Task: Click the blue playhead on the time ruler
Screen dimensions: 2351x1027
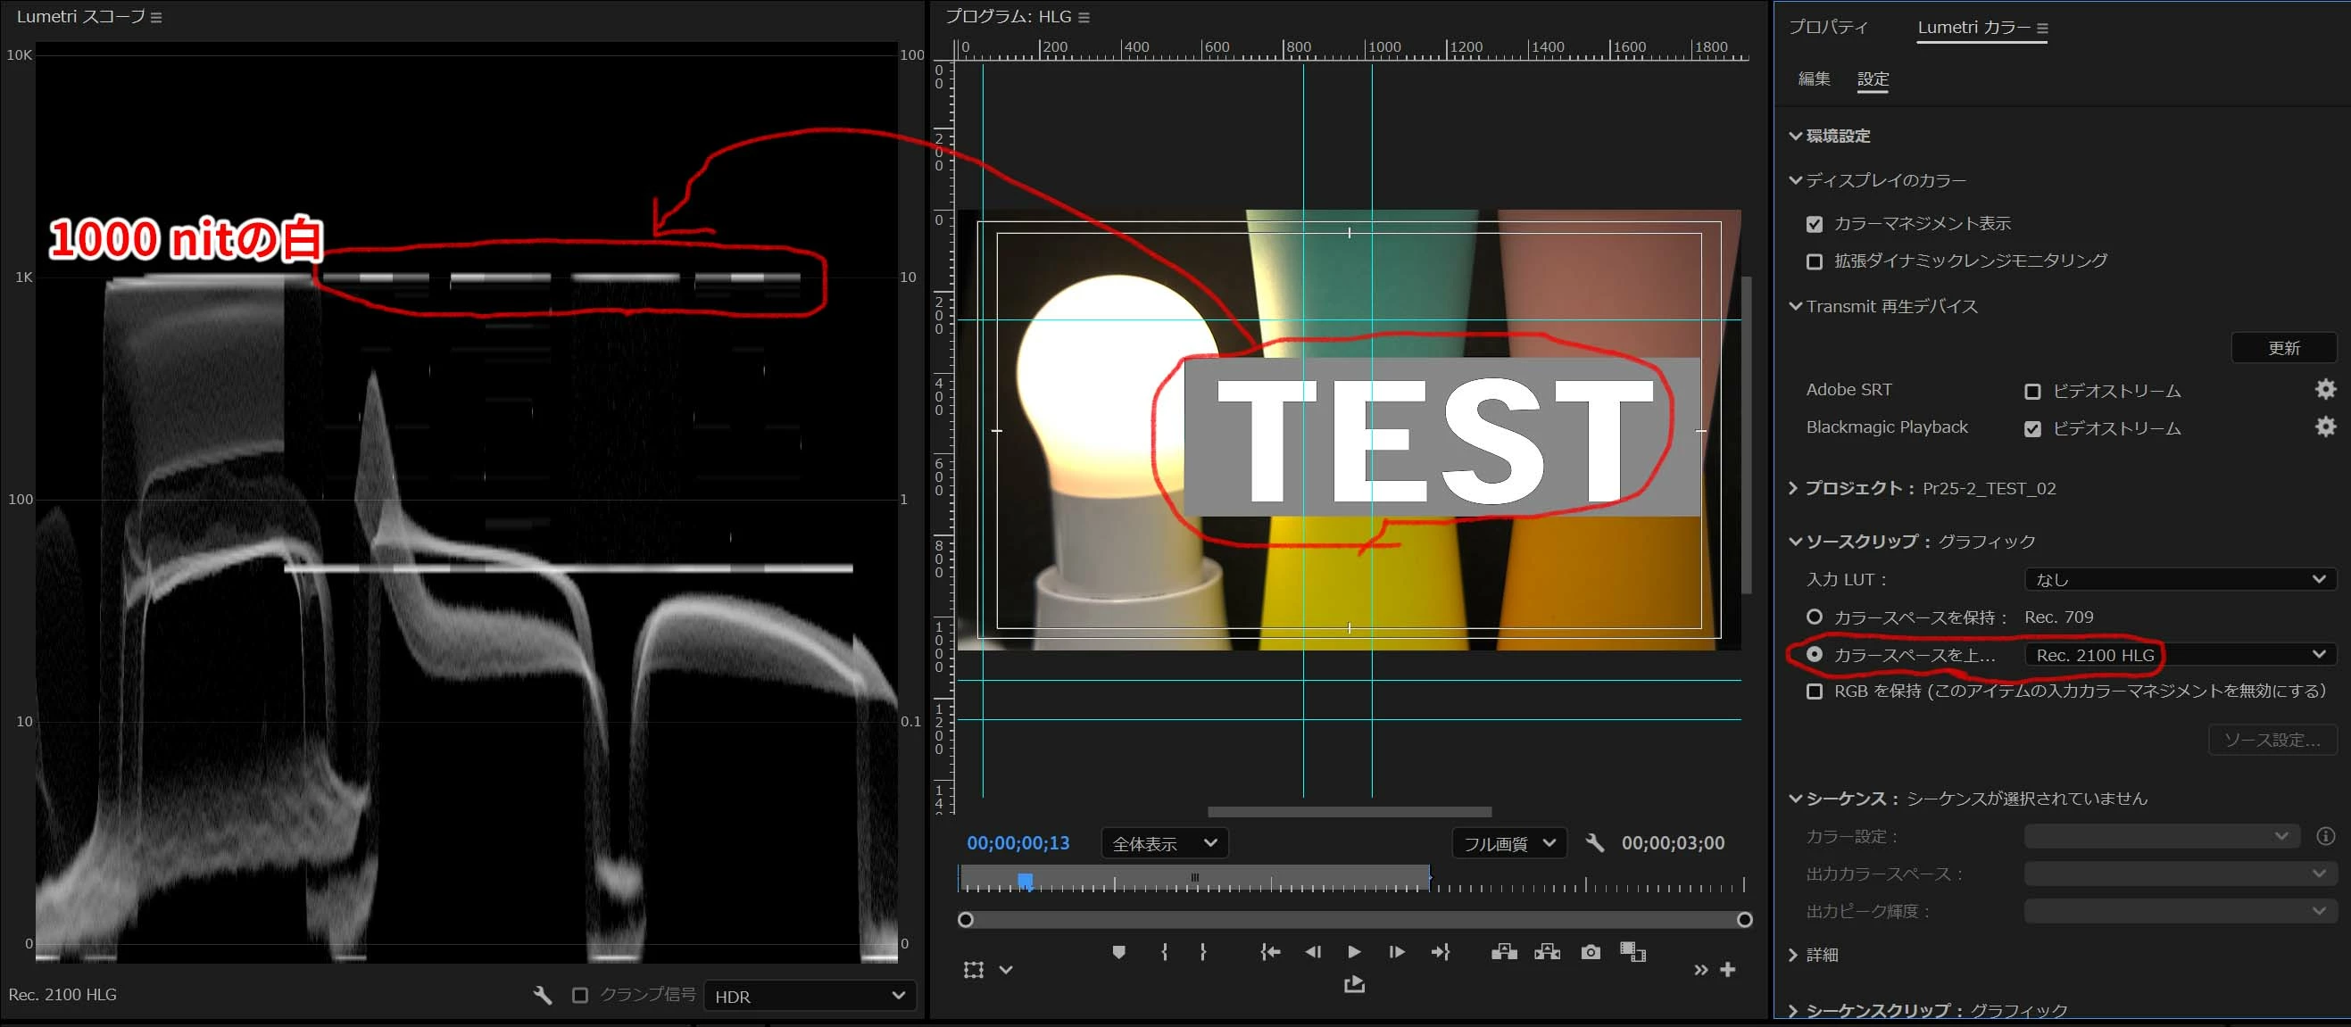Action: pyautogui.click(x=1025, y=880)
